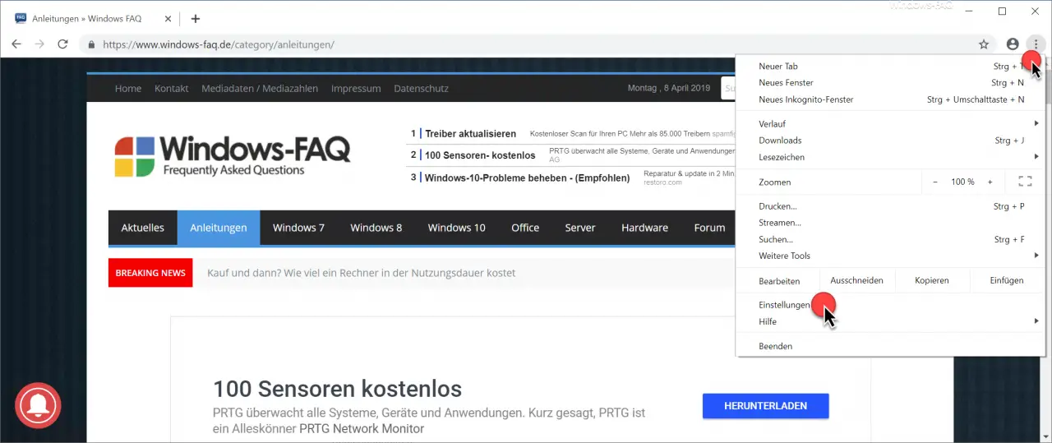This screenshot has height=443, width=1052.
Task: Expand the Lesezeichen submenu
Action: click(891, 157)
